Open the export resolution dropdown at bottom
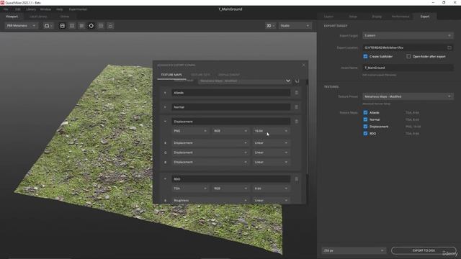Screen dimensions: 461x259 click(x=354, y=250)
